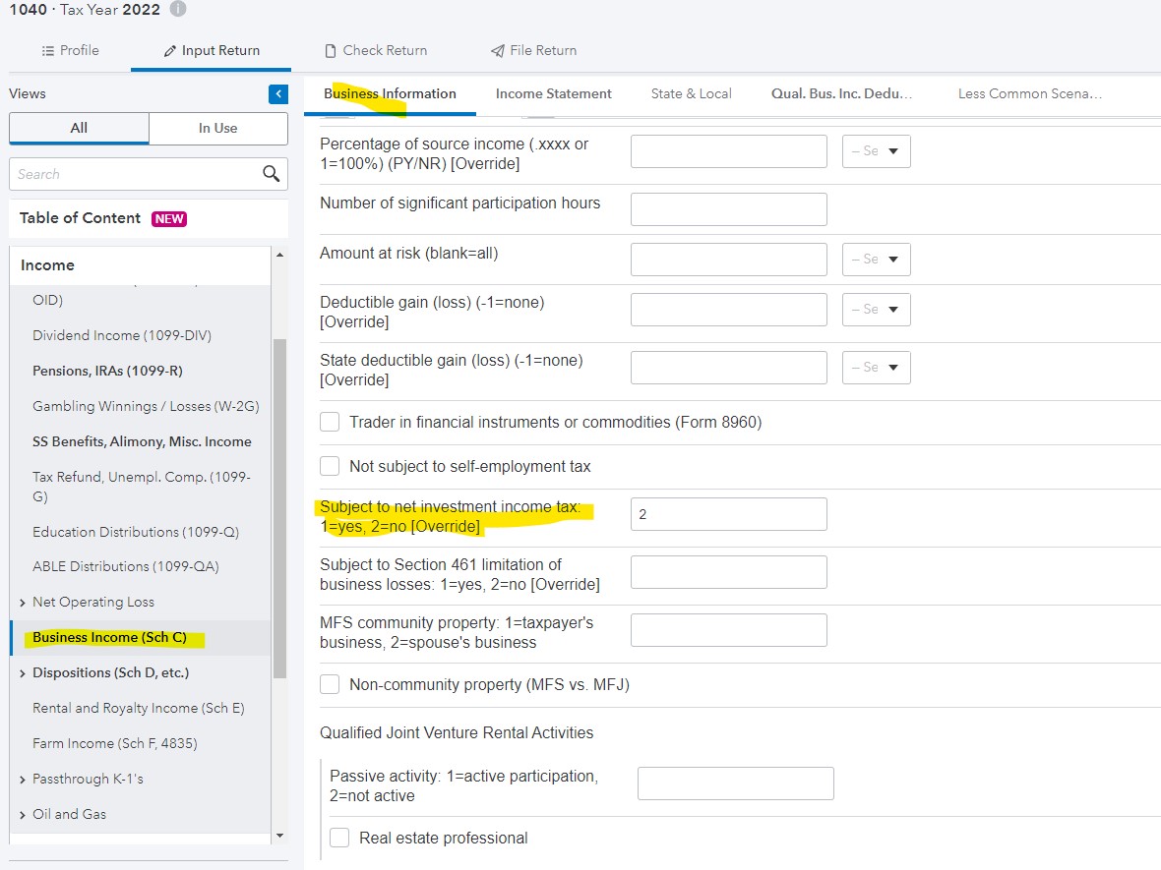
Task: Check Trader in financial instruments or commodities
Action: (330, 422)
